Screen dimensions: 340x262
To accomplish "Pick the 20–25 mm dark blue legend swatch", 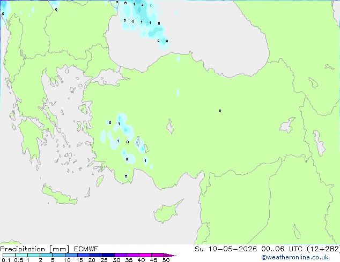I will (96, 255).
